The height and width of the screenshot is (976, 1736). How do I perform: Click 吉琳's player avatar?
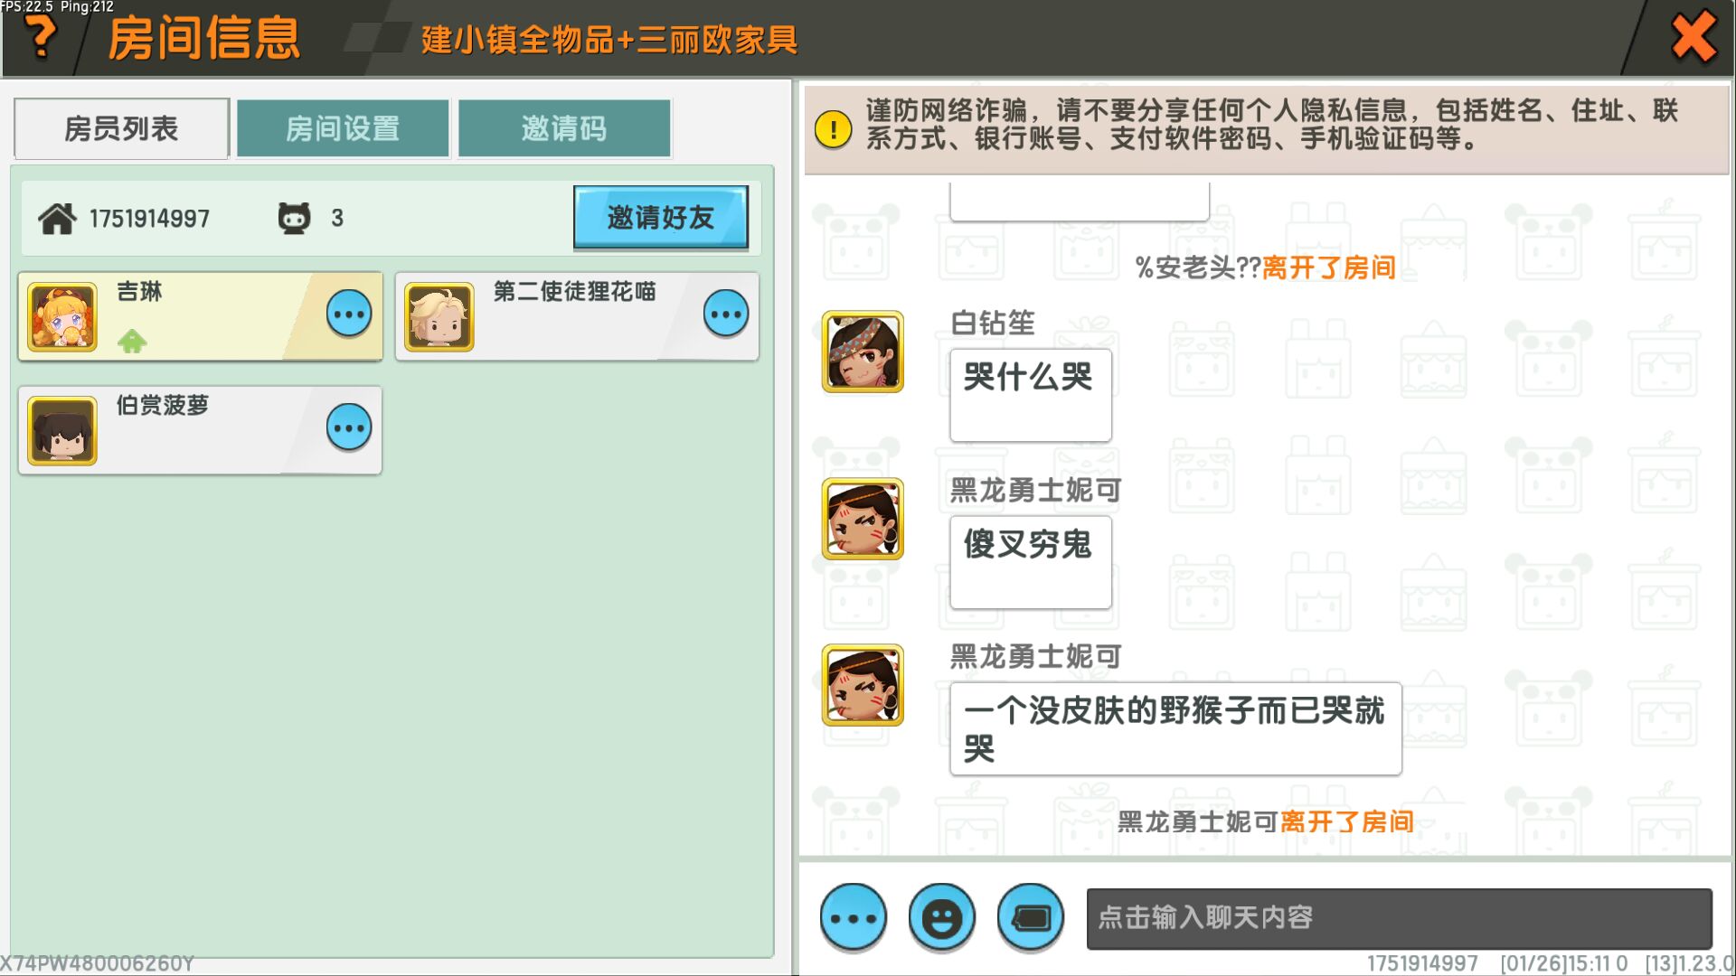[x=62, y=316]
